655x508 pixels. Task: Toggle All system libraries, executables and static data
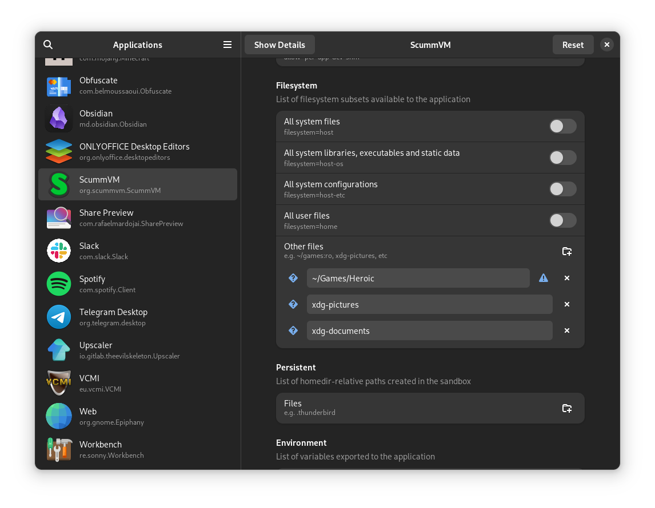pyautogui.click(x=562, y=158)
